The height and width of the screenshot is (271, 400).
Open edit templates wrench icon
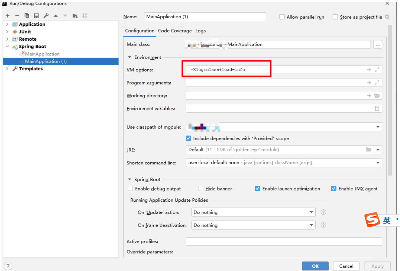(46, 16)
